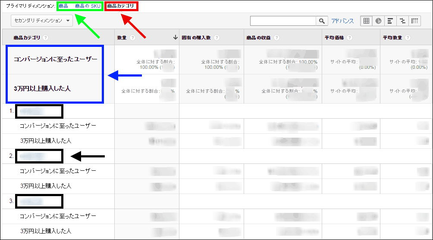
Task: Click bold 3万円以上購入した人 summary segment
Action: coord(42,89)
